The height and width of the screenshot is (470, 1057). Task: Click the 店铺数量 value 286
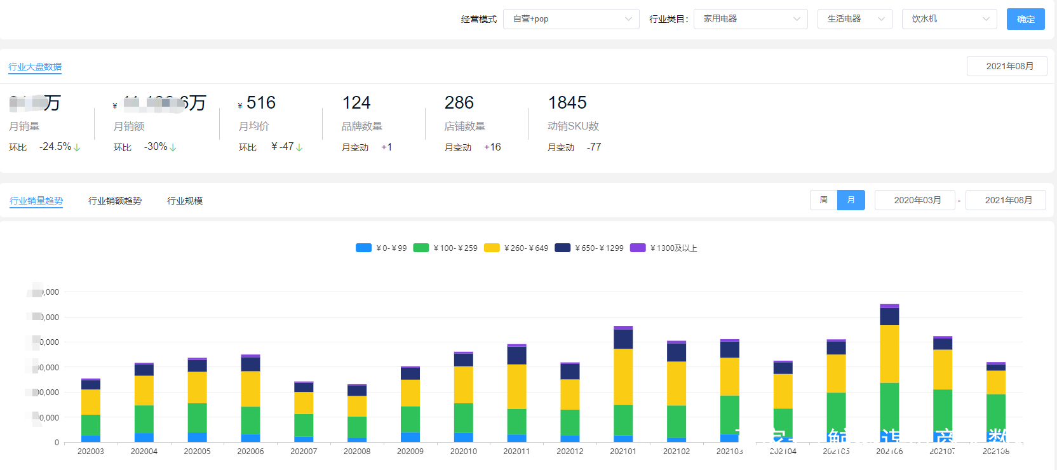coord(459,102)
